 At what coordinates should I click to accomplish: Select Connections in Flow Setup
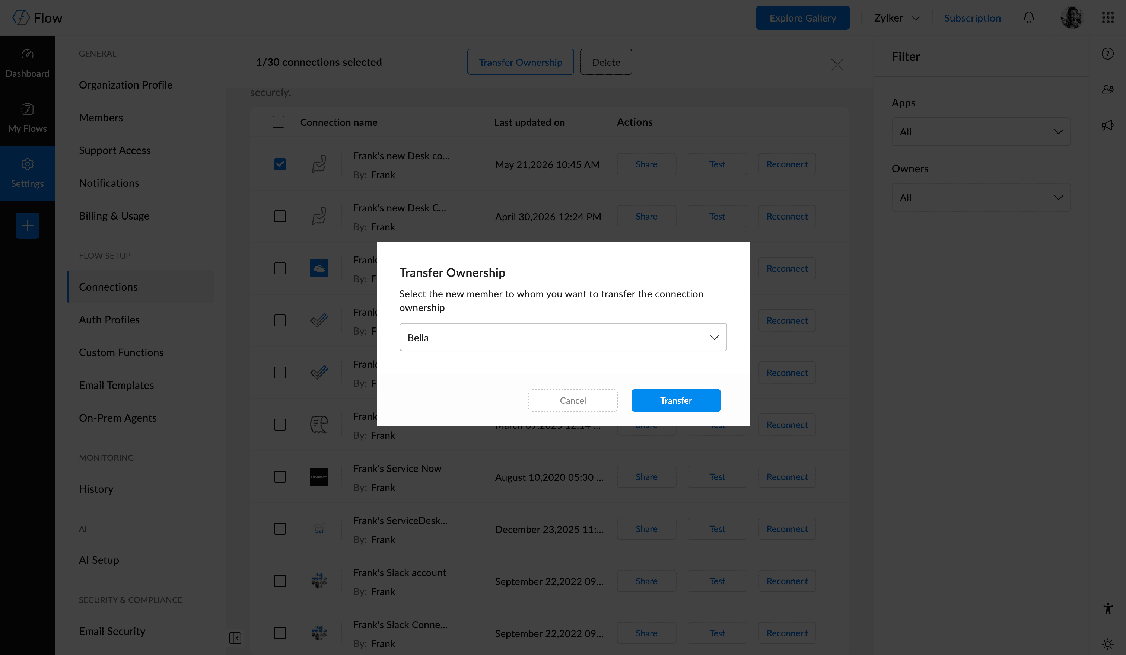click(141, 287)
